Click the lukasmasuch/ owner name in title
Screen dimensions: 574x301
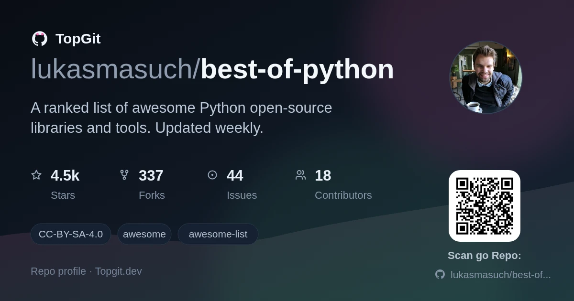[115, 69]
